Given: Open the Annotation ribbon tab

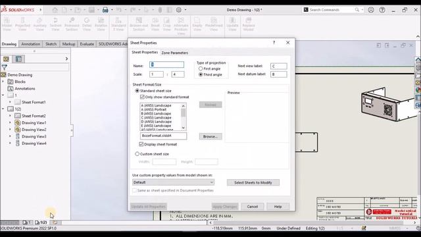Looking at the screenshot, I should click(x=31, y=44).
